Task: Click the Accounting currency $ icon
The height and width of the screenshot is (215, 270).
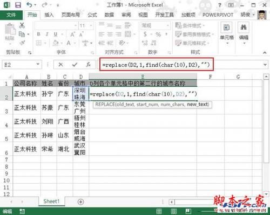Action: coord(145,34)
